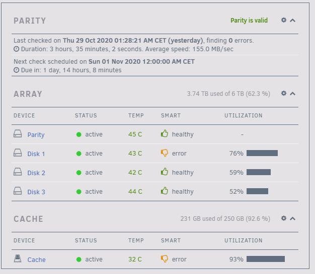Click Parity drive SMART healthy thumbs-up icon

click(165, 133)
